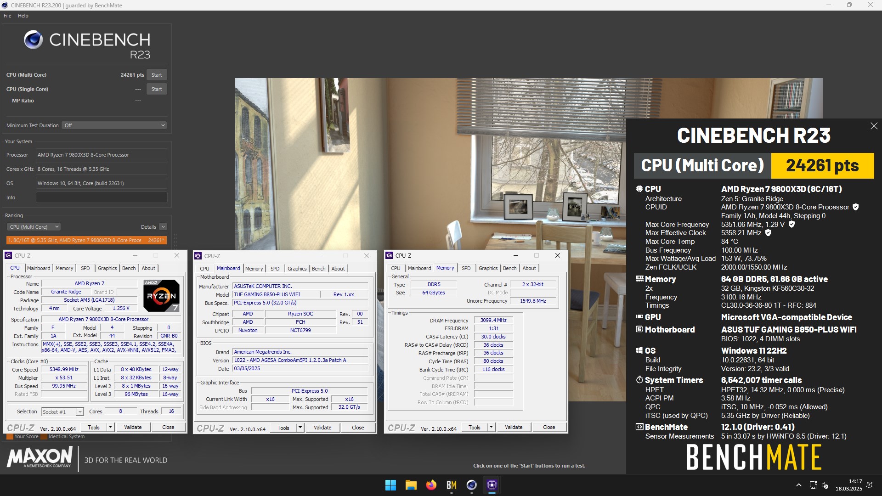Close the BenchMate result overlay
This screenshot has width=882, height=496.
click(874, 126)
